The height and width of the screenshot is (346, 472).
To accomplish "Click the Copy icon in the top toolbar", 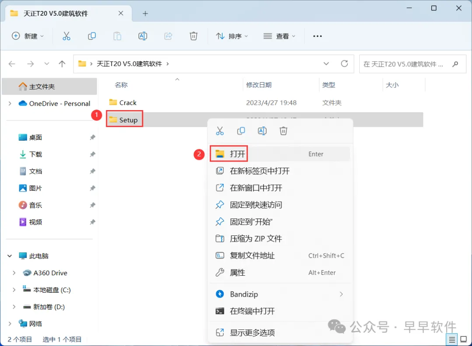I will tap(92, 36).
